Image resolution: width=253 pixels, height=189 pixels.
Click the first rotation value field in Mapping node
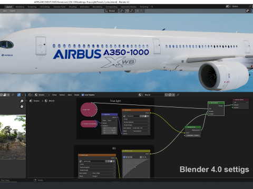tap(110, 128)
